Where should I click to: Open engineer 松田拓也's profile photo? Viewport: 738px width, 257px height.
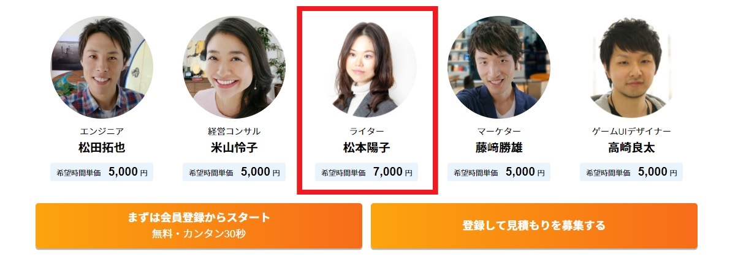[102, 67]
